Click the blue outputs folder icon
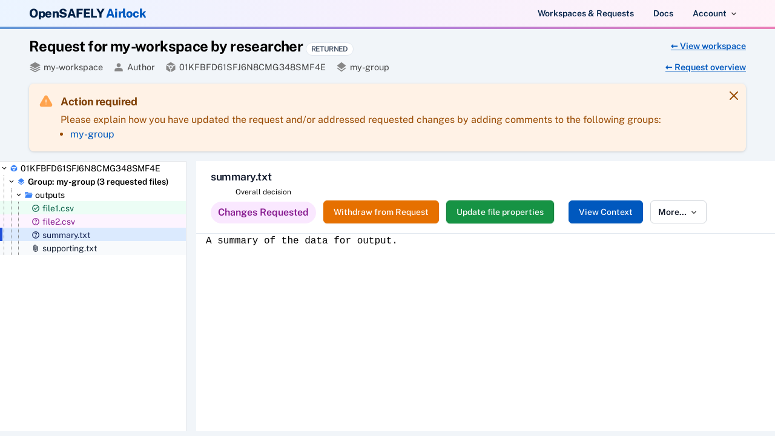 coord(28,195)
